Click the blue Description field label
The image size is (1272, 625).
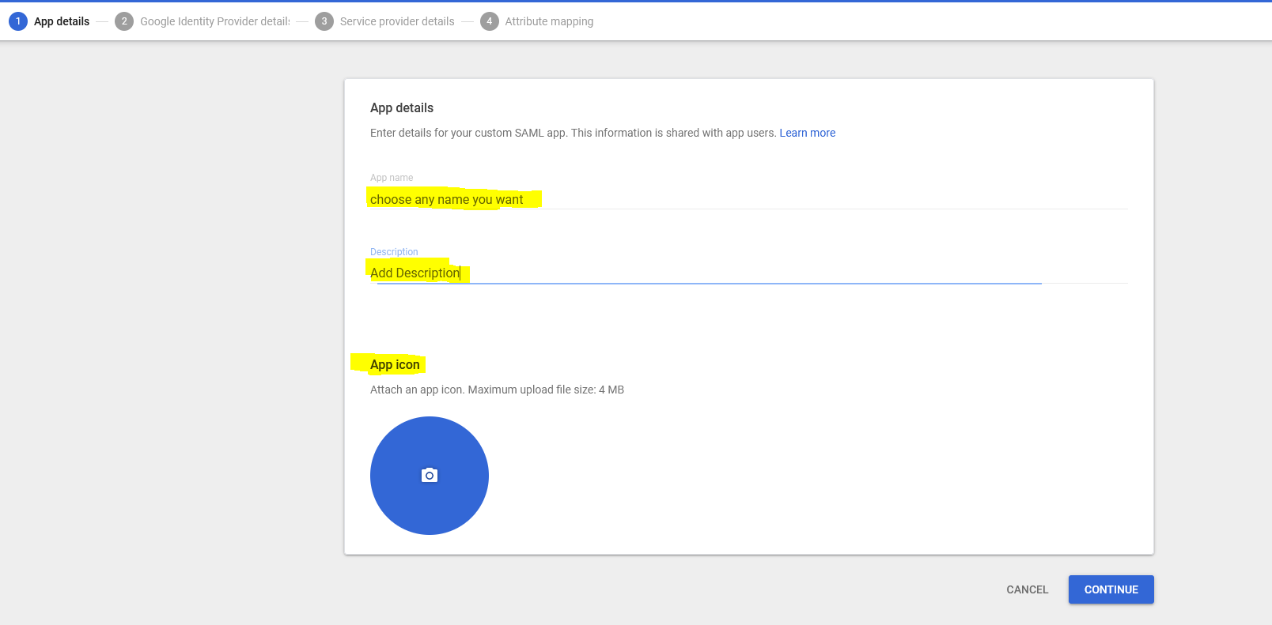click(394, 252)
